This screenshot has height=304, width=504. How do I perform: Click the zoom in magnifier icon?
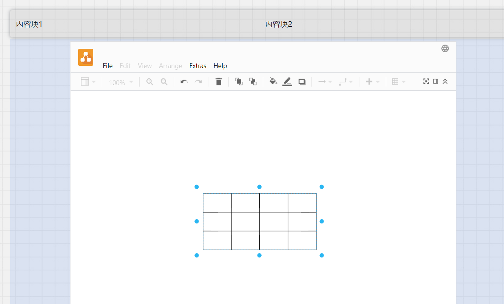(x=150, y=82)
